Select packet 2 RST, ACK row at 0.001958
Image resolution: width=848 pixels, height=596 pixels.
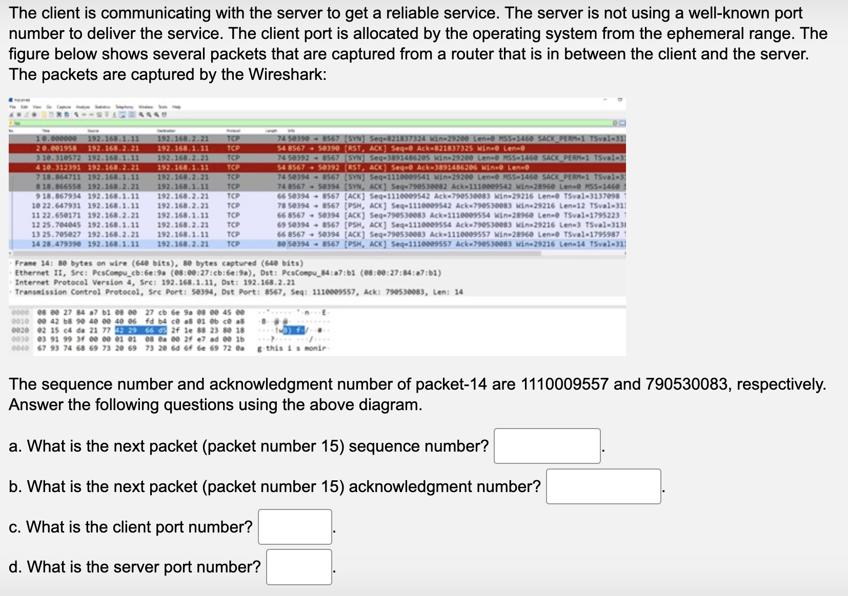coord(317,148)
